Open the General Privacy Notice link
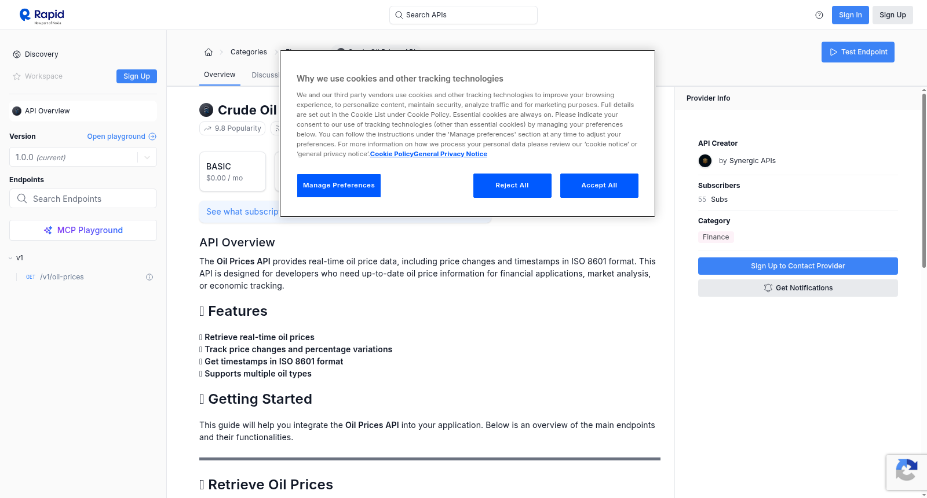The height and width of the screenshot is (498, 927). (450, 154)
